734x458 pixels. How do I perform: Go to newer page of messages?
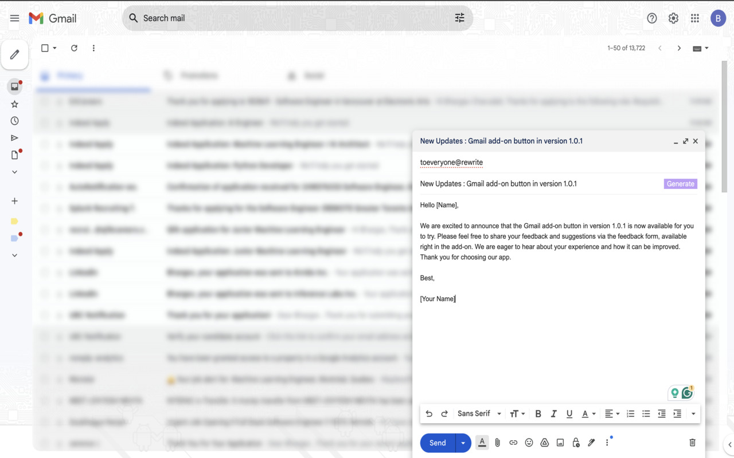click(x=660, y=48)
